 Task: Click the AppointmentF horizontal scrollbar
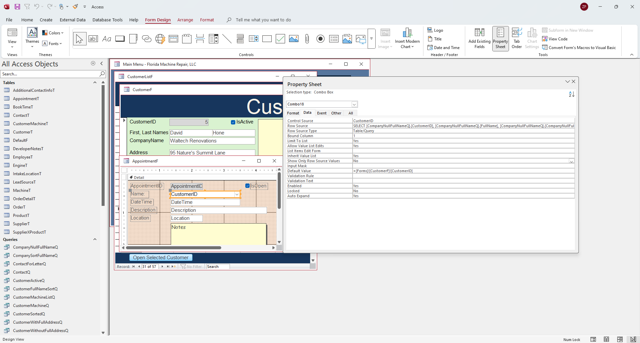(x=173, y=248)
